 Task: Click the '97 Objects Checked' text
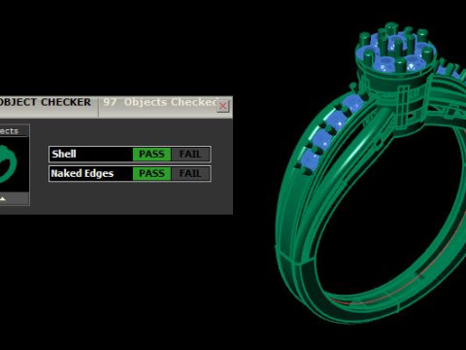pyautogui.click(x=160, y=102)
